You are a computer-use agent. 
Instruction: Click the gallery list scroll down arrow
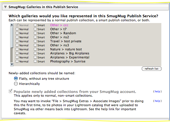point(12,64)
